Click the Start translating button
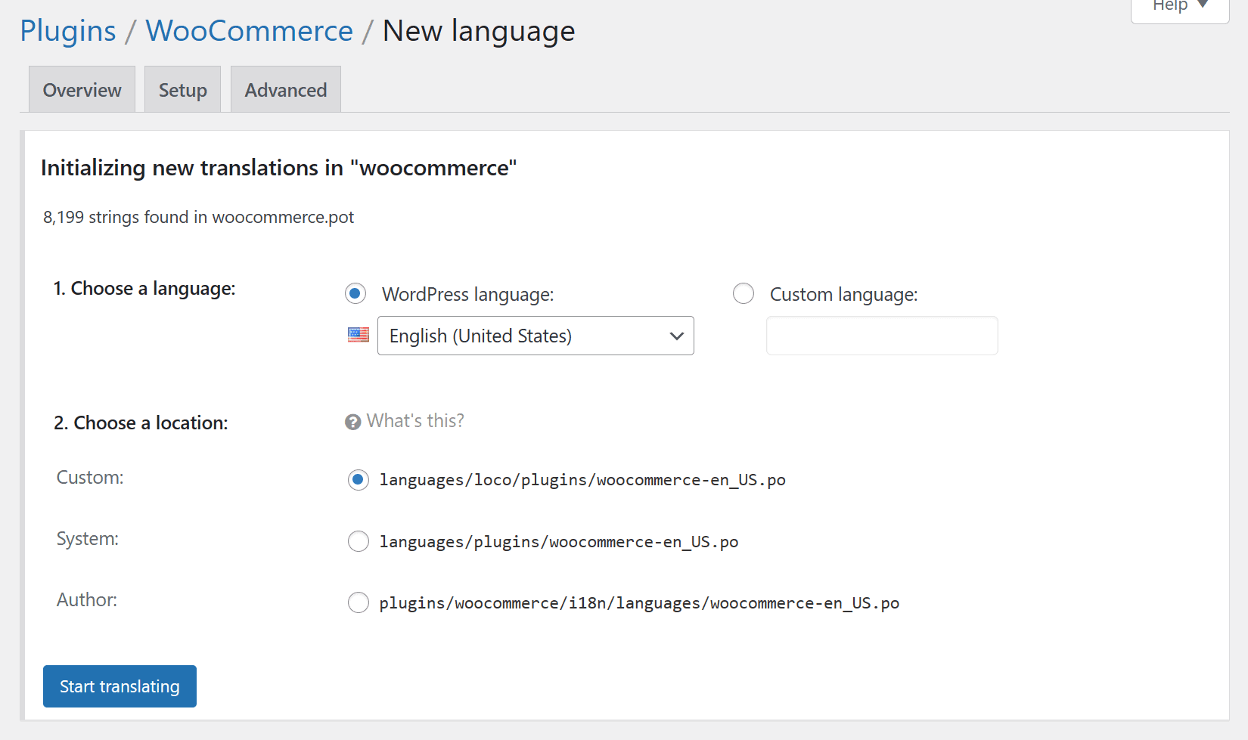Viewport: 1248px width, 740px height. coord(119,686)
